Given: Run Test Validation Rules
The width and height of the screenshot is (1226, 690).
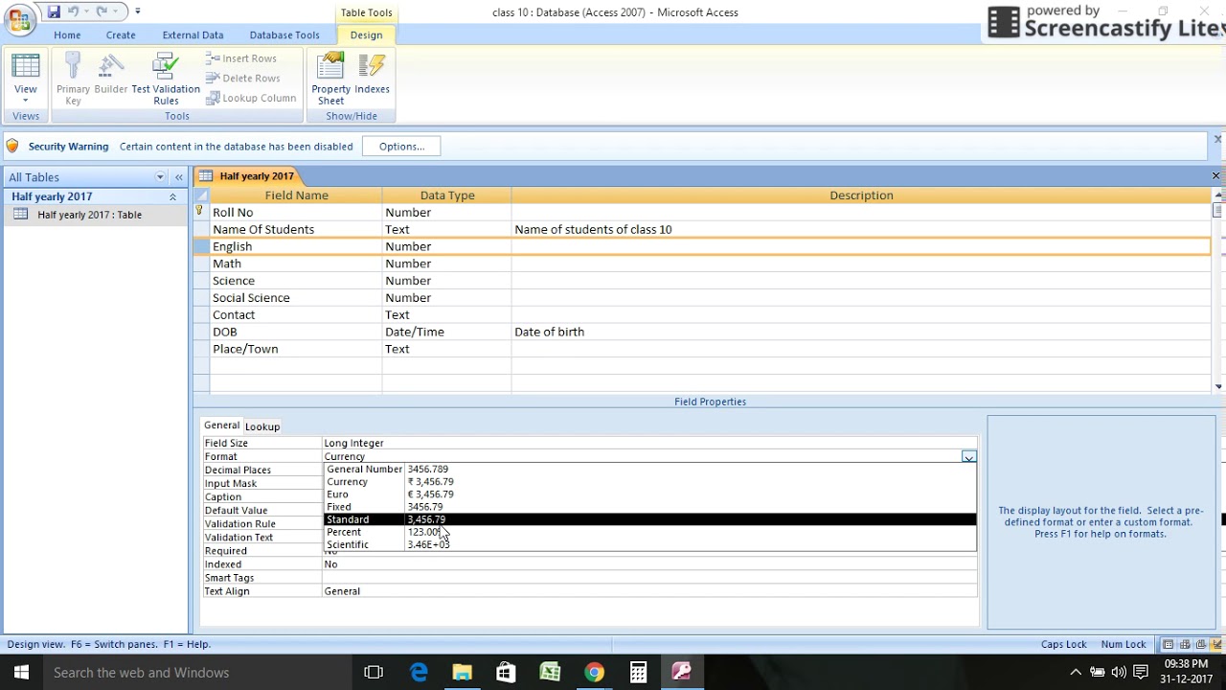Looking at the screenshot, I should pos(166,79).
